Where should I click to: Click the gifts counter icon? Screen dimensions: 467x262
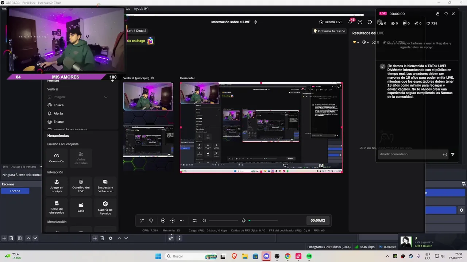[x=406, y=23]
